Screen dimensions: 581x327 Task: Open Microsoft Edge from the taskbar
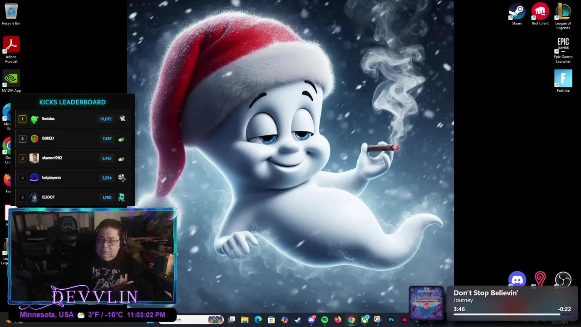pyautogui.click(x=258, y=320)
